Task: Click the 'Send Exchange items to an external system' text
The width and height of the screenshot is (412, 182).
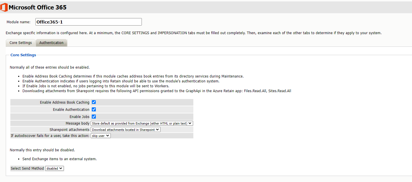Action: click(x=59, y=159)
